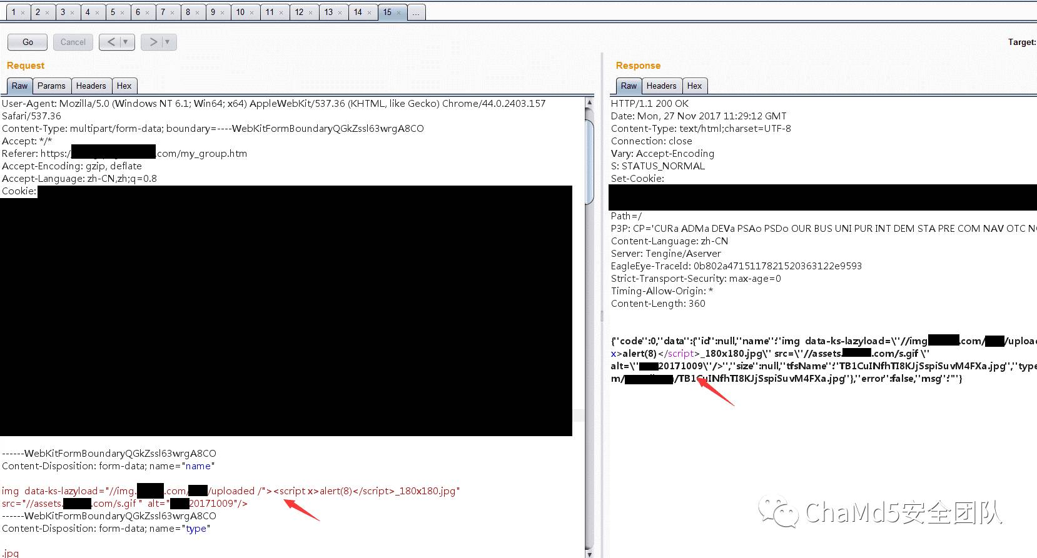Open the back history dropdown arrow
Screen dimensions: 1037x558
(127, 42)
